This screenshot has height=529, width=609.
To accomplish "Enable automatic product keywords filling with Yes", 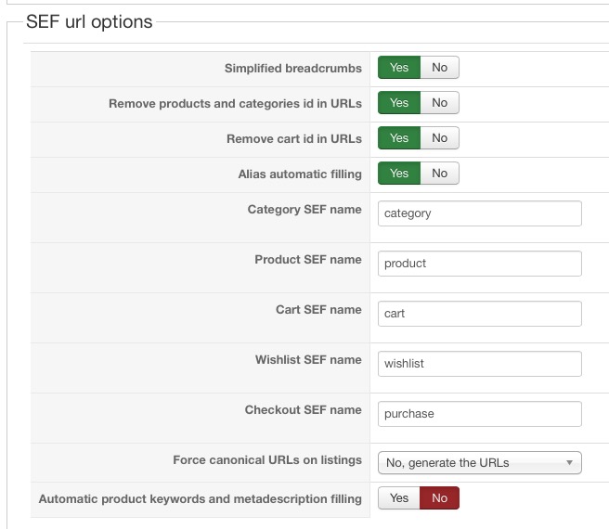I will 399,498.
